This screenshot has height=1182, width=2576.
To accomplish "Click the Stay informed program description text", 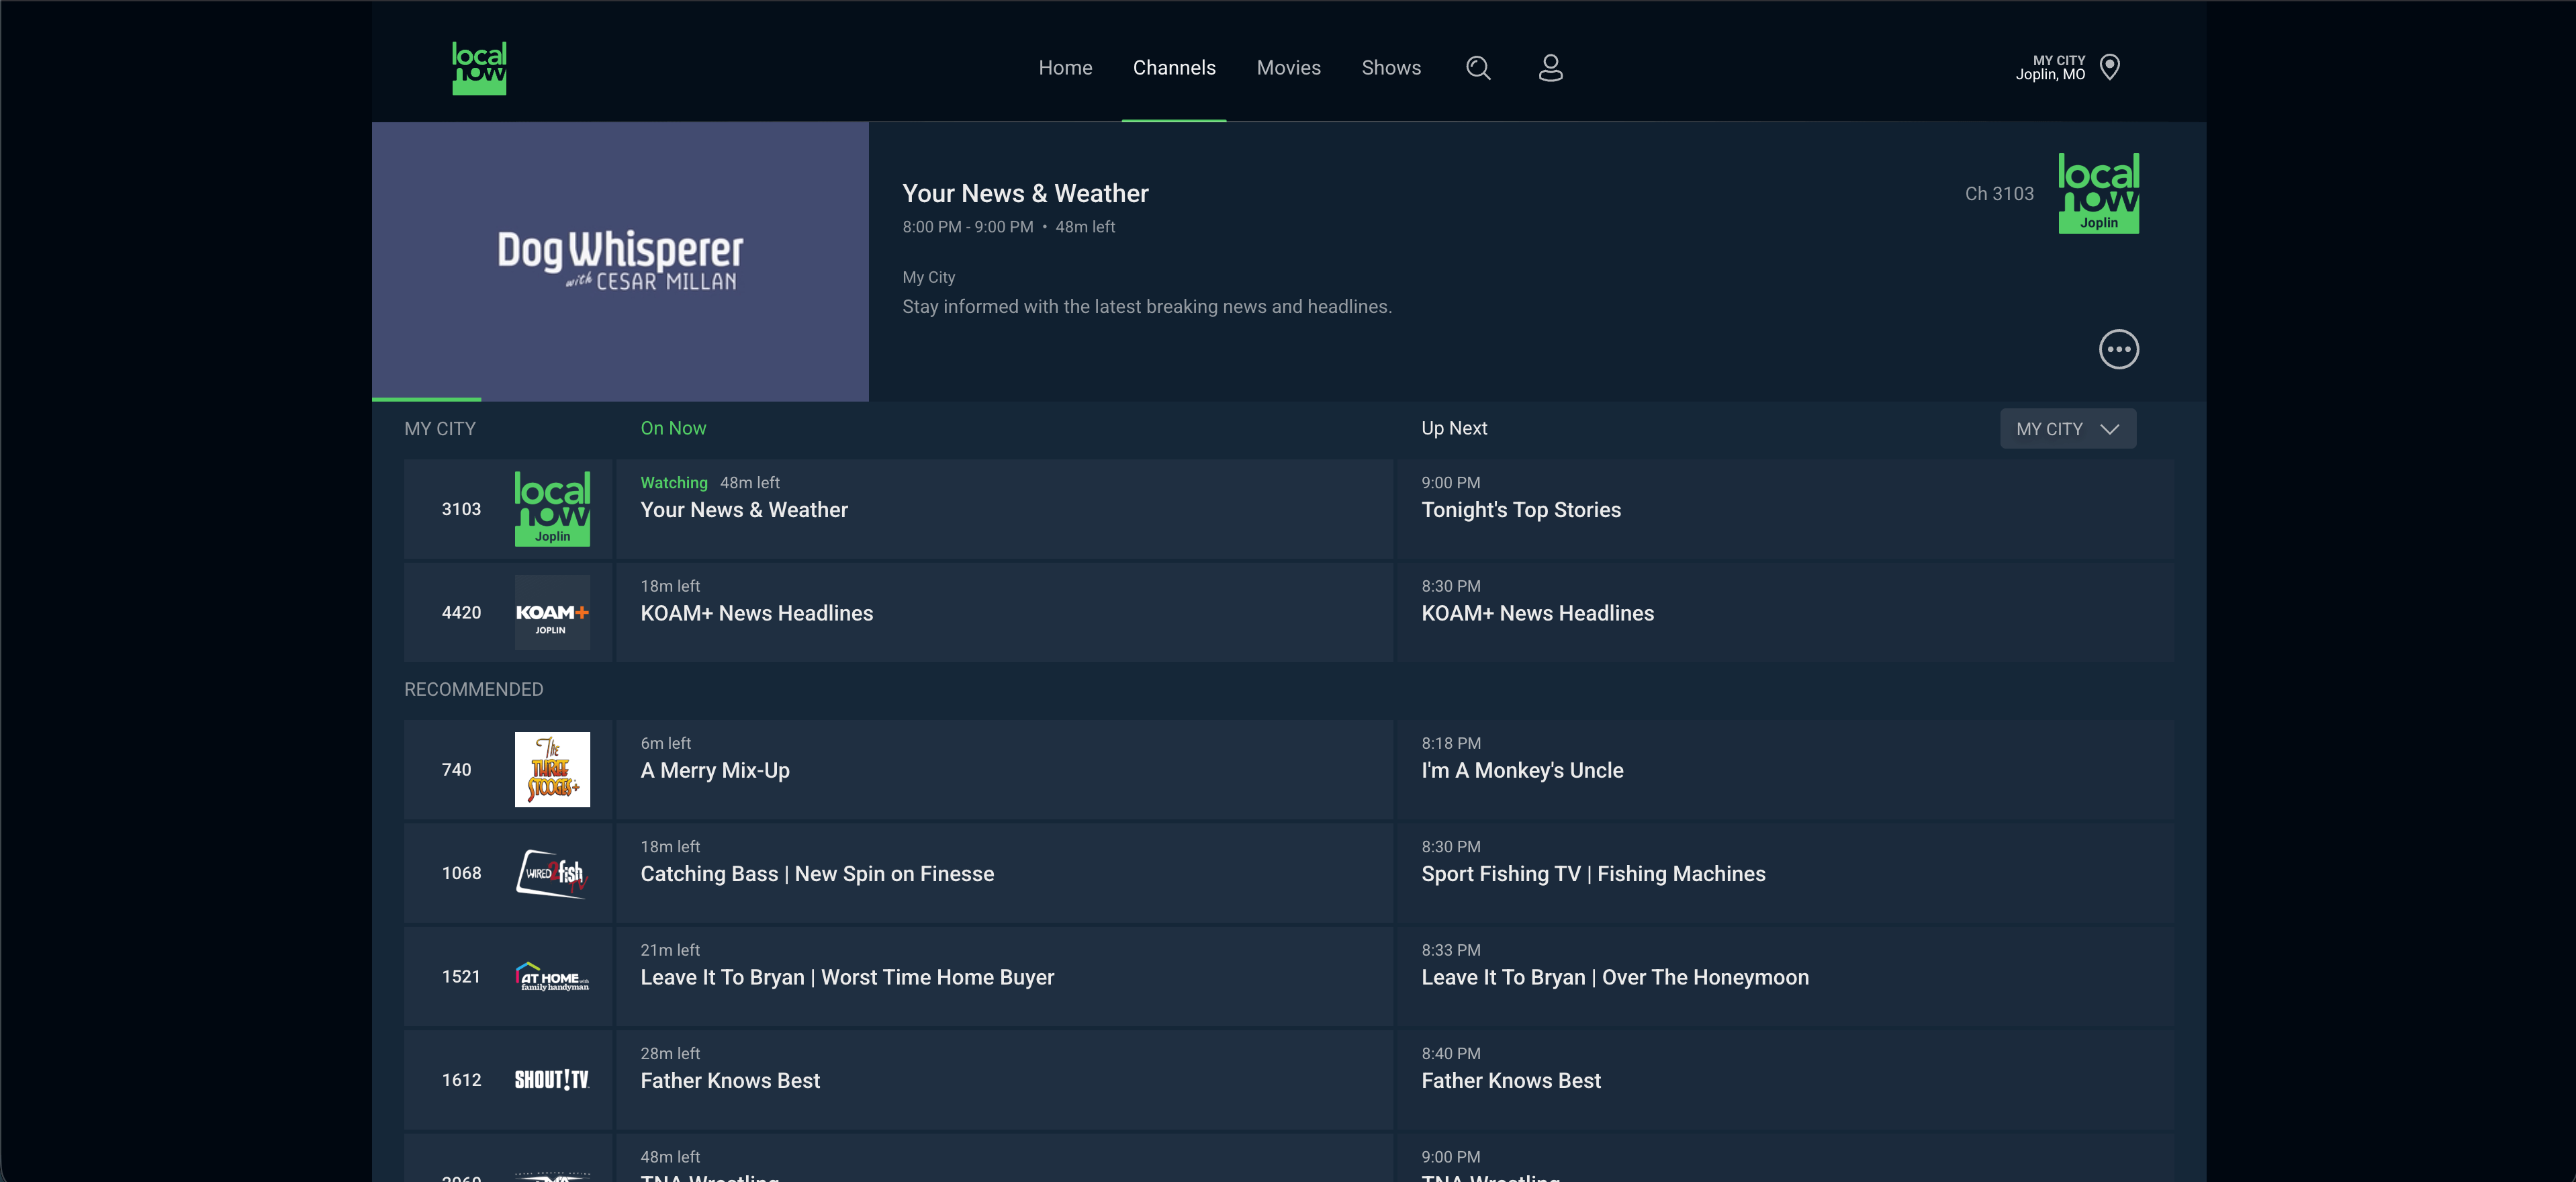I will 1147,307.
